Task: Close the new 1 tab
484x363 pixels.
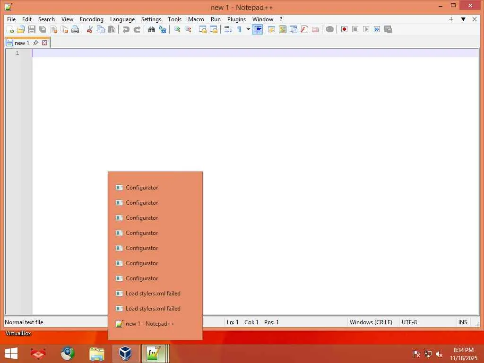Action: tap(45, 43)
